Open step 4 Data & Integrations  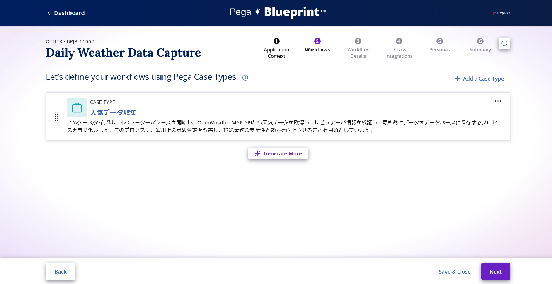pyautogui.click(x=399, y=48)
